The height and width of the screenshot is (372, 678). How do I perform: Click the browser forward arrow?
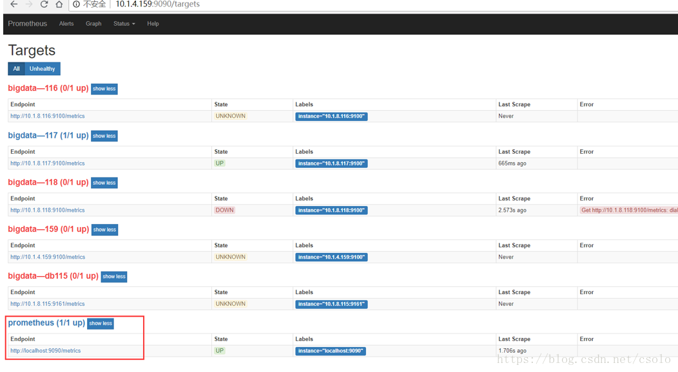pos(29,5)
